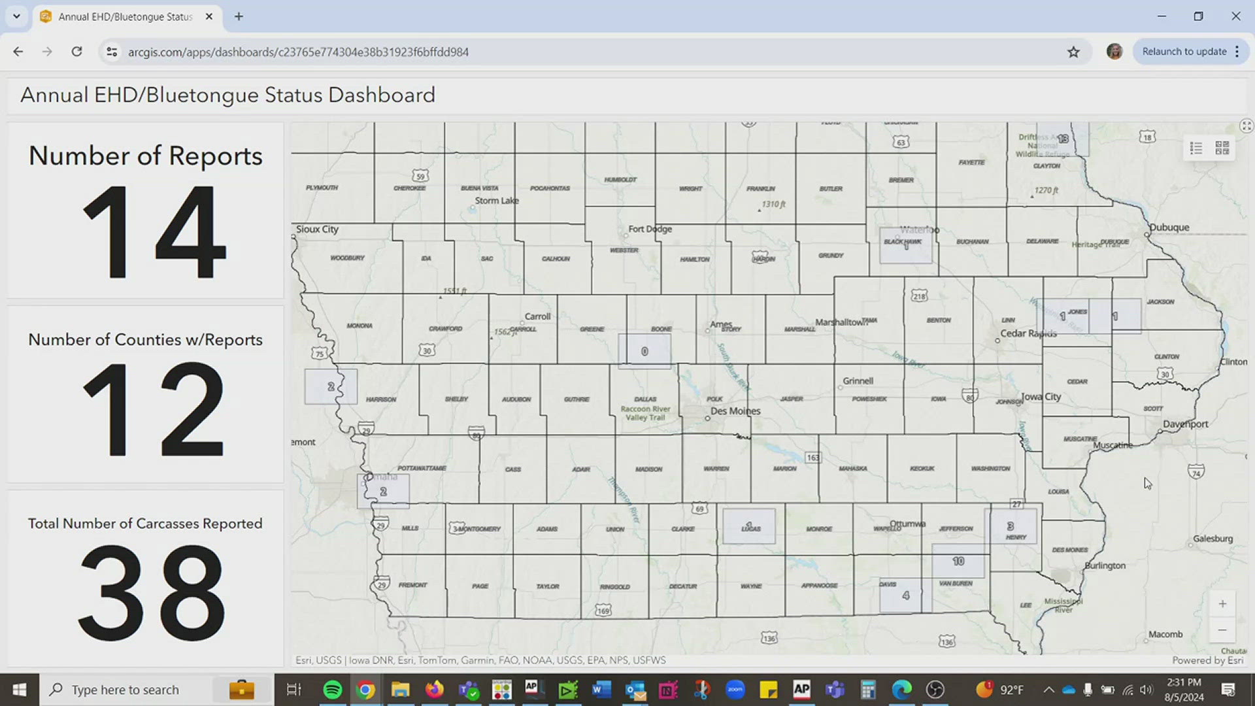Select Lucas county report marker
1255x706 pixels.
point(749,526)
